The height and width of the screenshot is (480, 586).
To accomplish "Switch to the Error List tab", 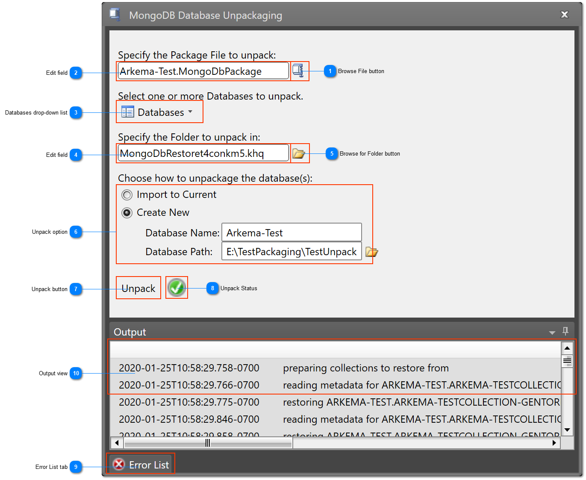I will [x=141, y=465].
